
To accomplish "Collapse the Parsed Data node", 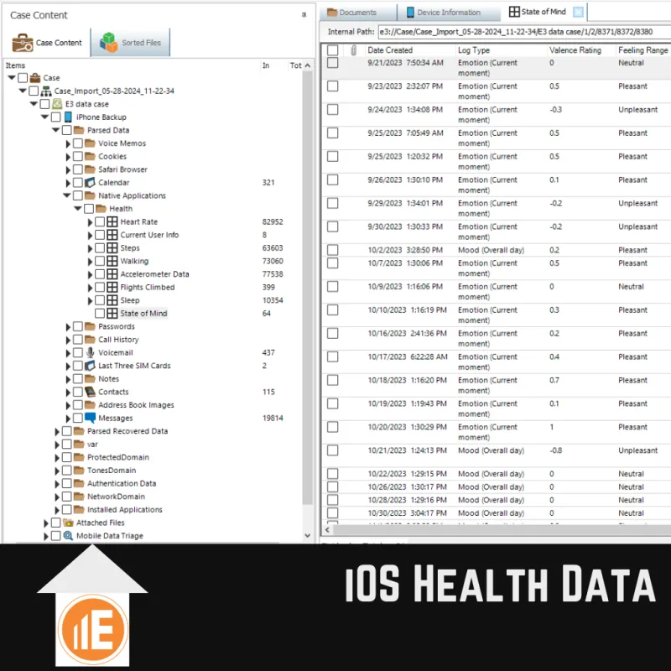I will [55, 130].
